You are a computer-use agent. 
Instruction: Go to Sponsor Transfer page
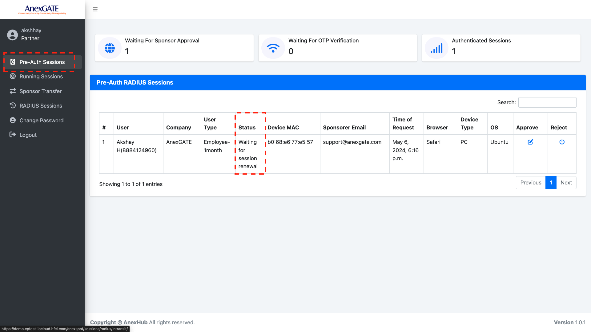click(x=40, y=91)
